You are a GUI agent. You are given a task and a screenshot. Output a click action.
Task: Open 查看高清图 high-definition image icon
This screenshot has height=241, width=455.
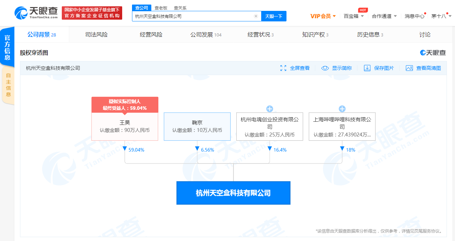coord(409,68)
